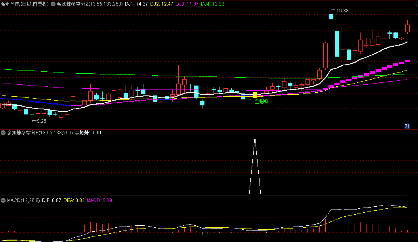Image resolution: width=418 pixels, height=242 pixels.
Task: Click the tall cyan candle at 16.38 high
Action: 331,17
